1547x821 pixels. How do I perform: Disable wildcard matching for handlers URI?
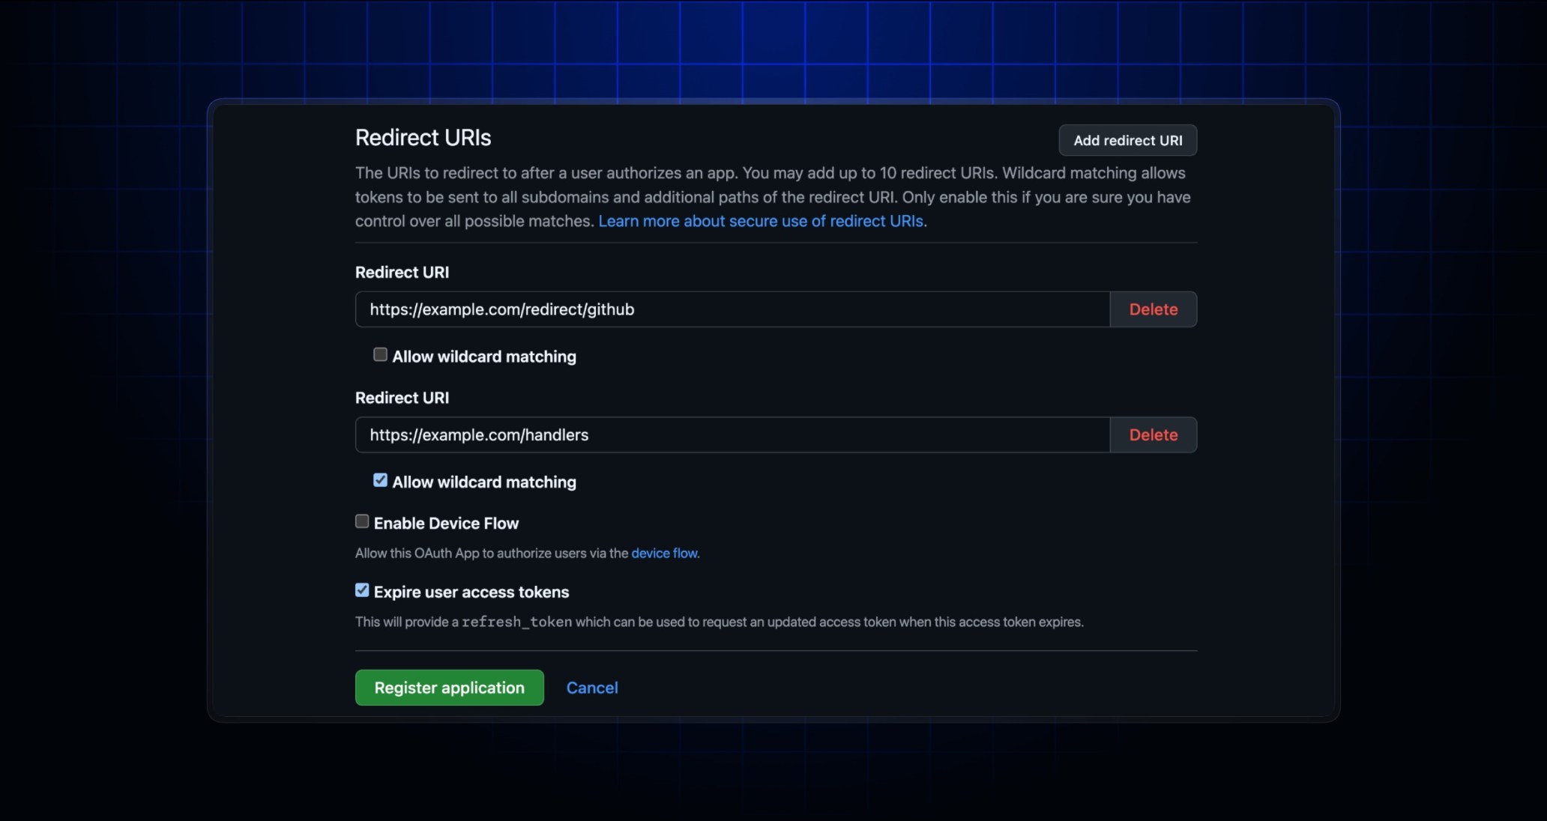[x=380, y=480]
